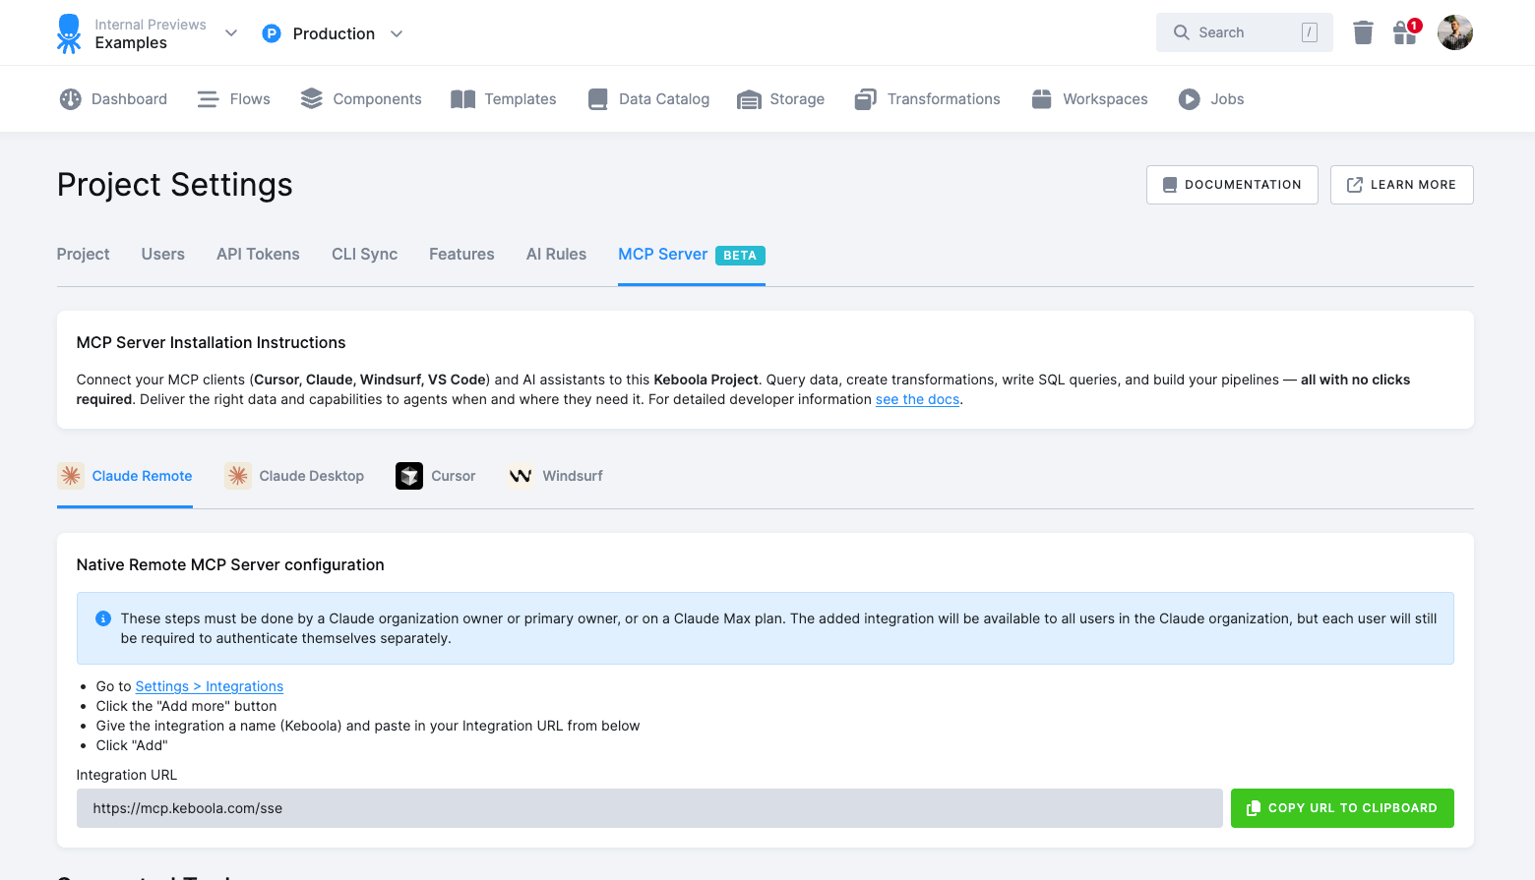Screen dimensions: 1535x880
Task: Open the trash bin icon
Action: pyautogui.click(x=1363, y=32)
